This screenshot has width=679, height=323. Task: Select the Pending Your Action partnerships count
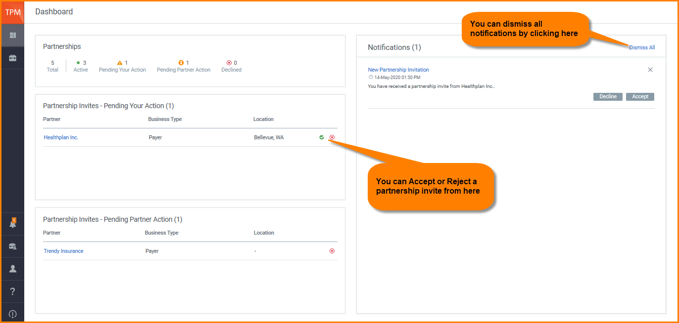click(x=122, y=66)
